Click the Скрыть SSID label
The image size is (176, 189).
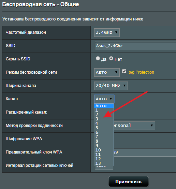[x=18, y=59]
